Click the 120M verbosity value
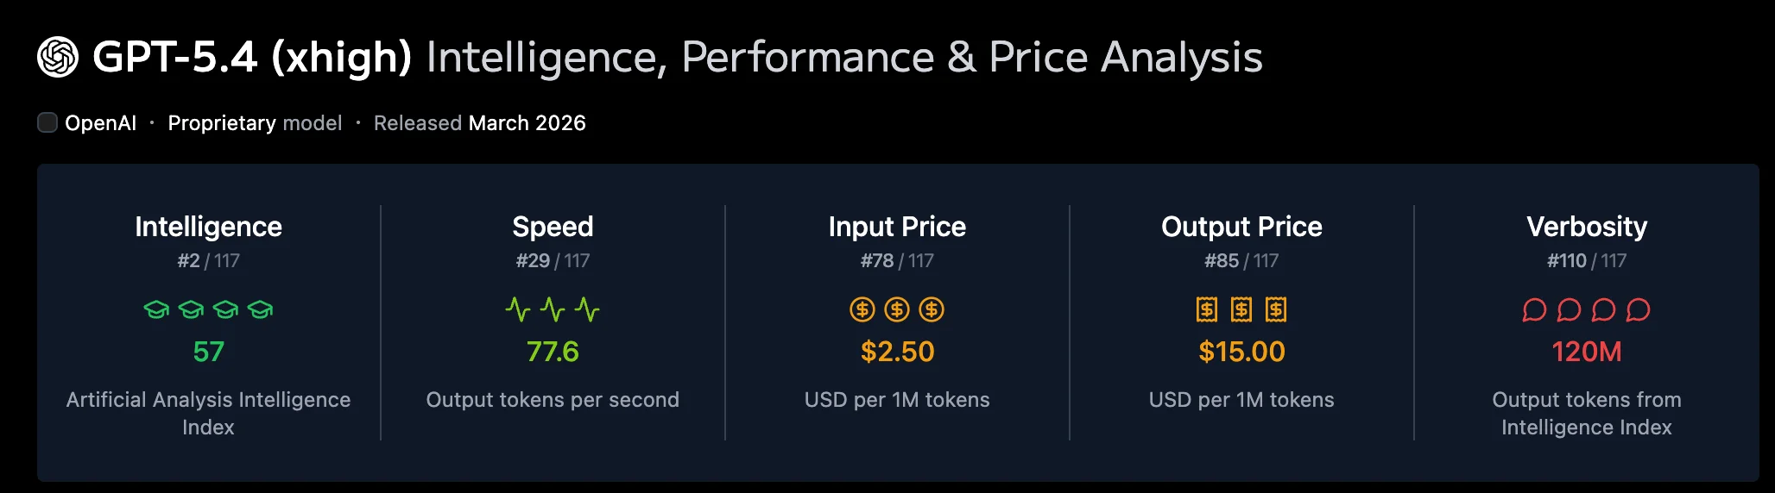 point(1587,352)
